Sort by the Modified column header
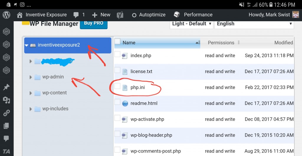The width and height of the screenshot is (302, 156). 283,43
